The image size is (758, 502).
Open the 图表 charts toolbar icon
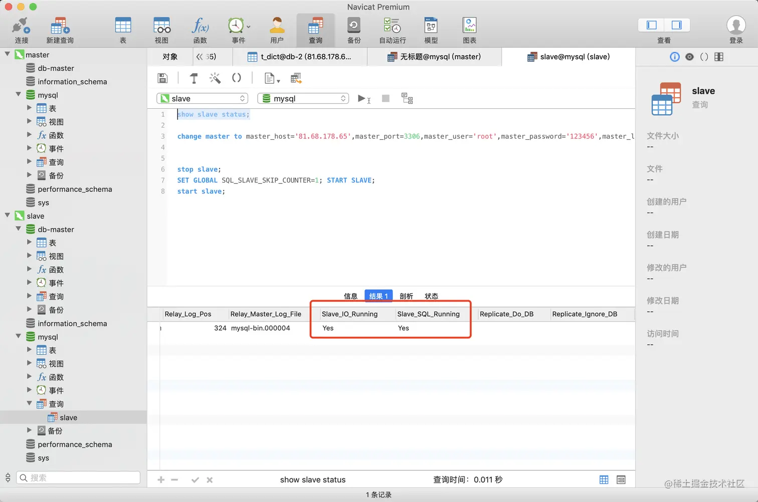470,30
